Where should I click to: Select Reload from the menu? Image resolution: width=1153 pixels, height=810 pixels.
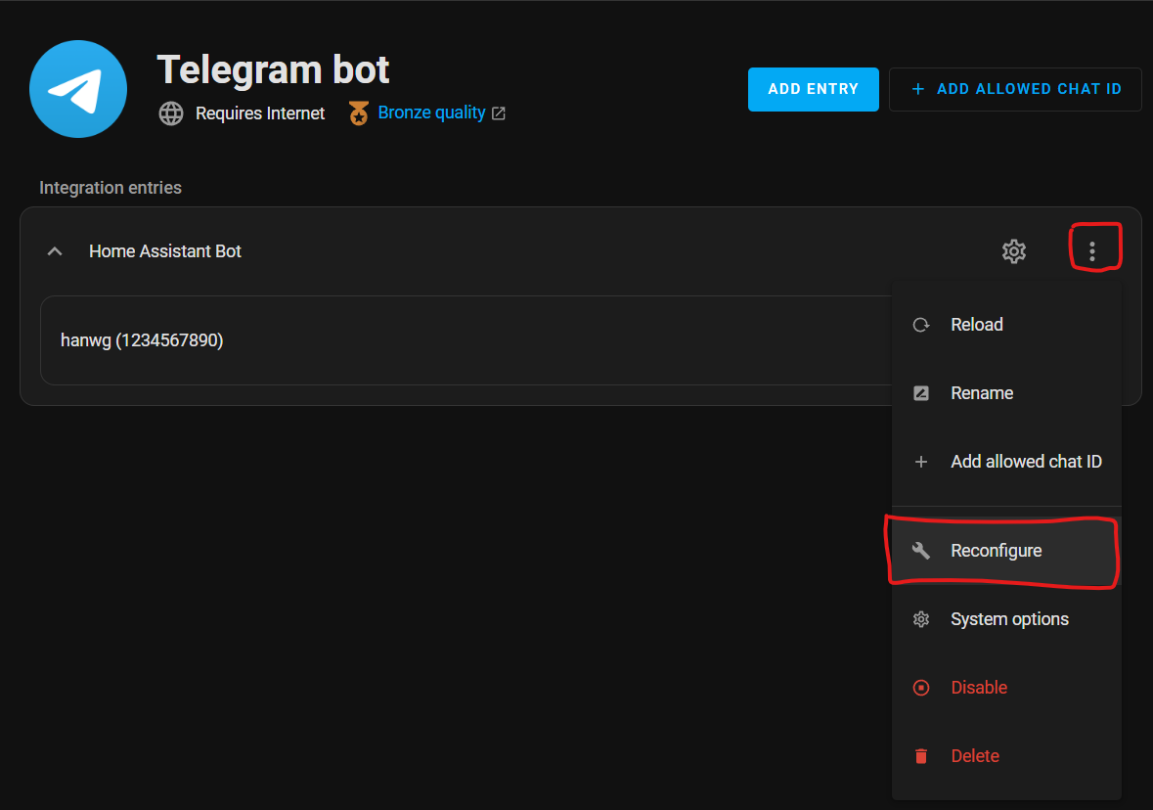(x=1006, y=325)
